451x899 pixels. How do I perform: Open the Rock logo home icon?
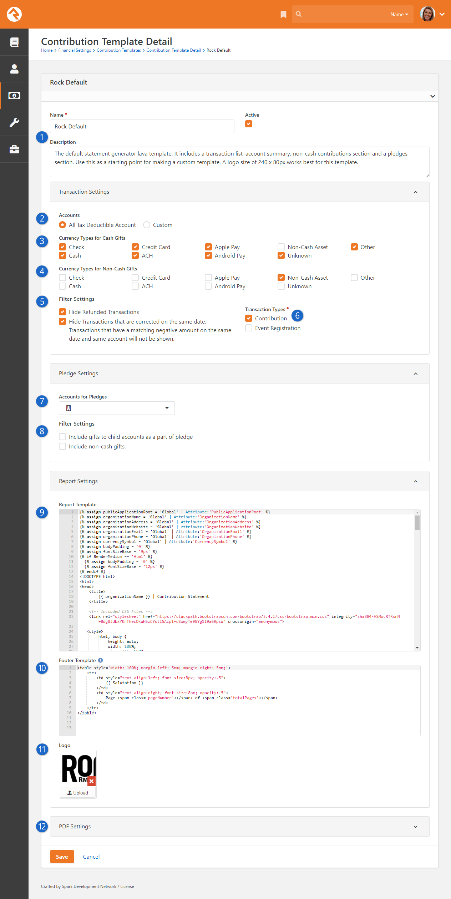click(x=14, y=14)
